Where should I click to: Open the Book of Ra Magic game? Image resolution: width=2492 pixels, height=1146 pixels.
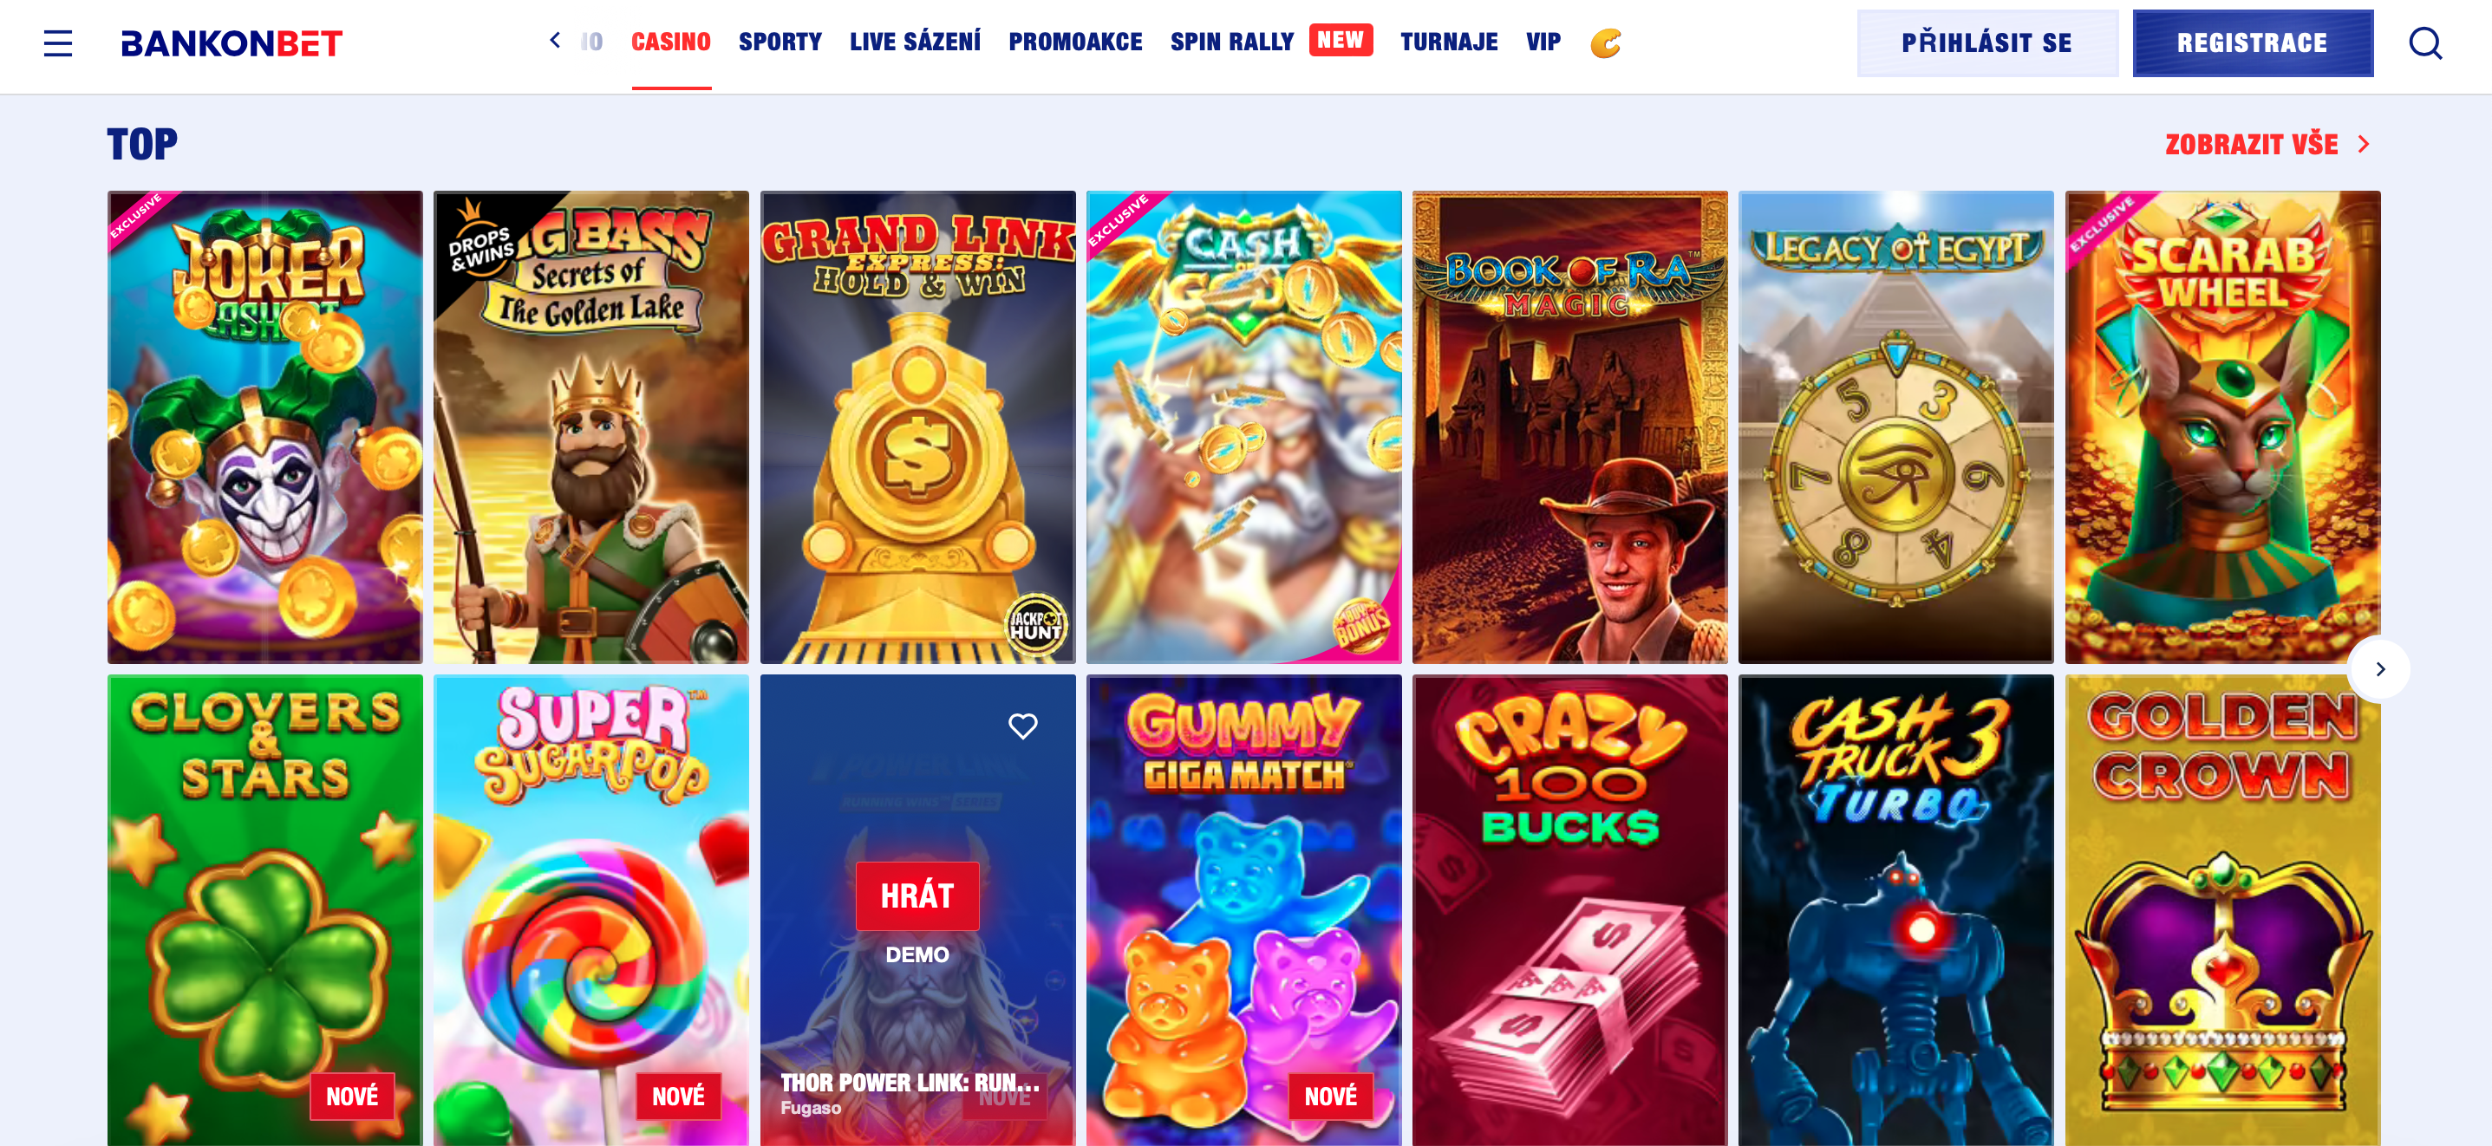tap(1569, 426)
